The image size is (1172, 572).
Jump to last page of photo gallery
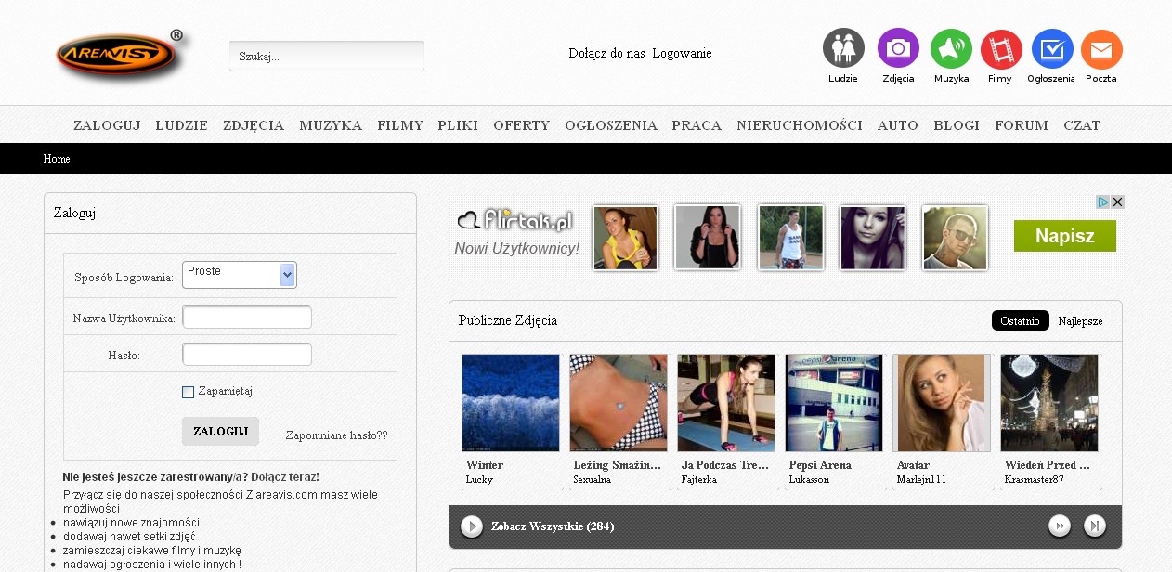pos(1095,526)
